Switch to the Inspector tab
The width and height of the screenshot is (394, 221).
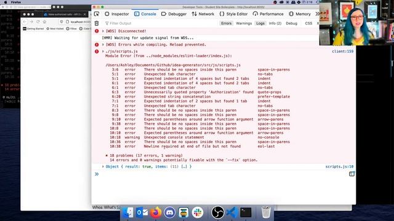[x=117, y=14]
